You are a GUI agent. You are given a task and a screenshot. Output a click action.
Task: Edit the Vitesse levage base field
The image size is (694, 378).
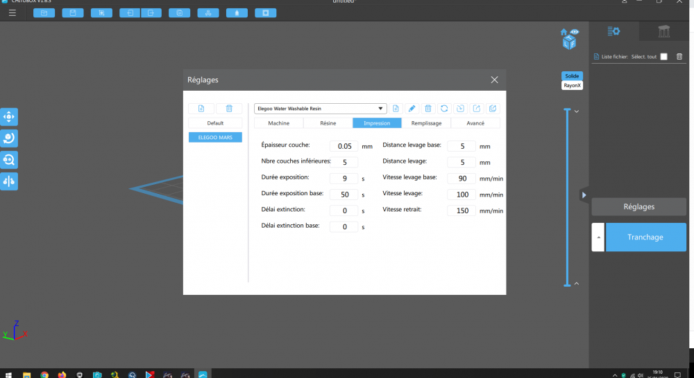pyautogui.click(x=462, y=179)
